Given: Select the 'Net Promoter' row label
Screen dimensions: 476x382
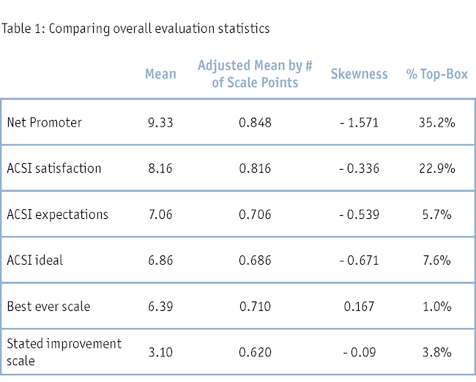Looking at the screenshot, I should (44, 122).
